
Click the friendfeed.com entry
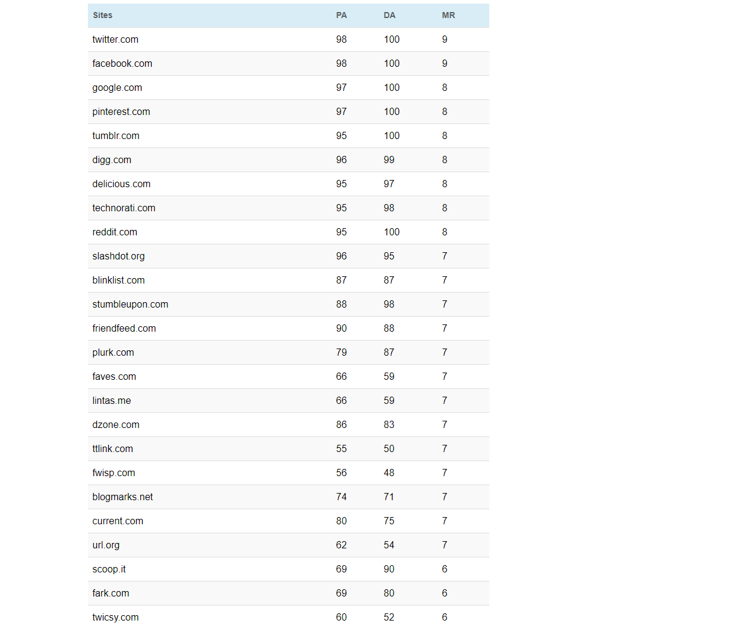[x=124, y=328]
